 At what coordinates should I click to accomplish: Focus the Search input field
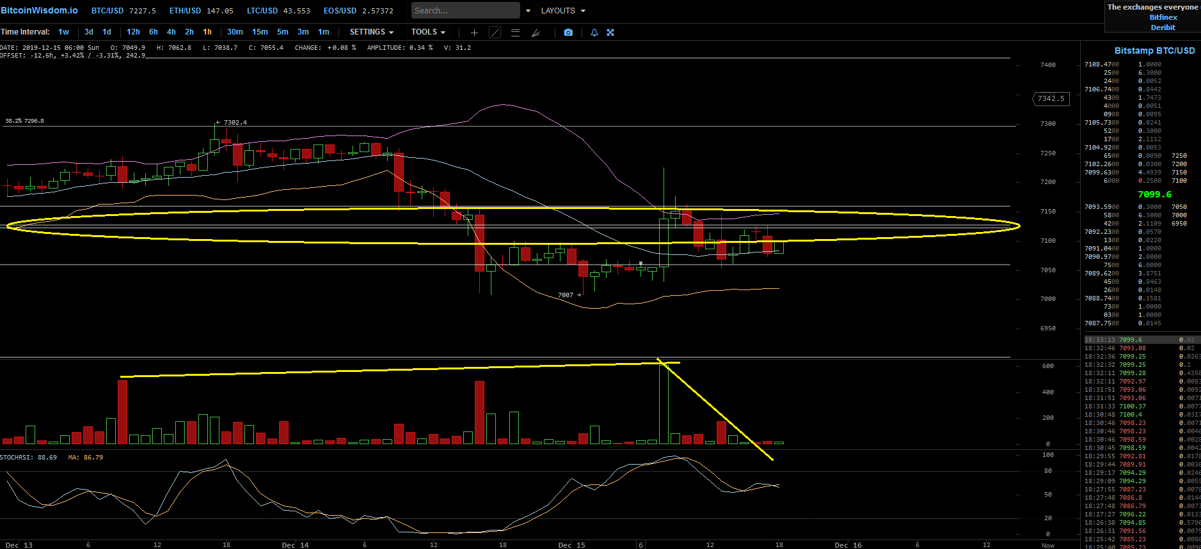[466, 11]
